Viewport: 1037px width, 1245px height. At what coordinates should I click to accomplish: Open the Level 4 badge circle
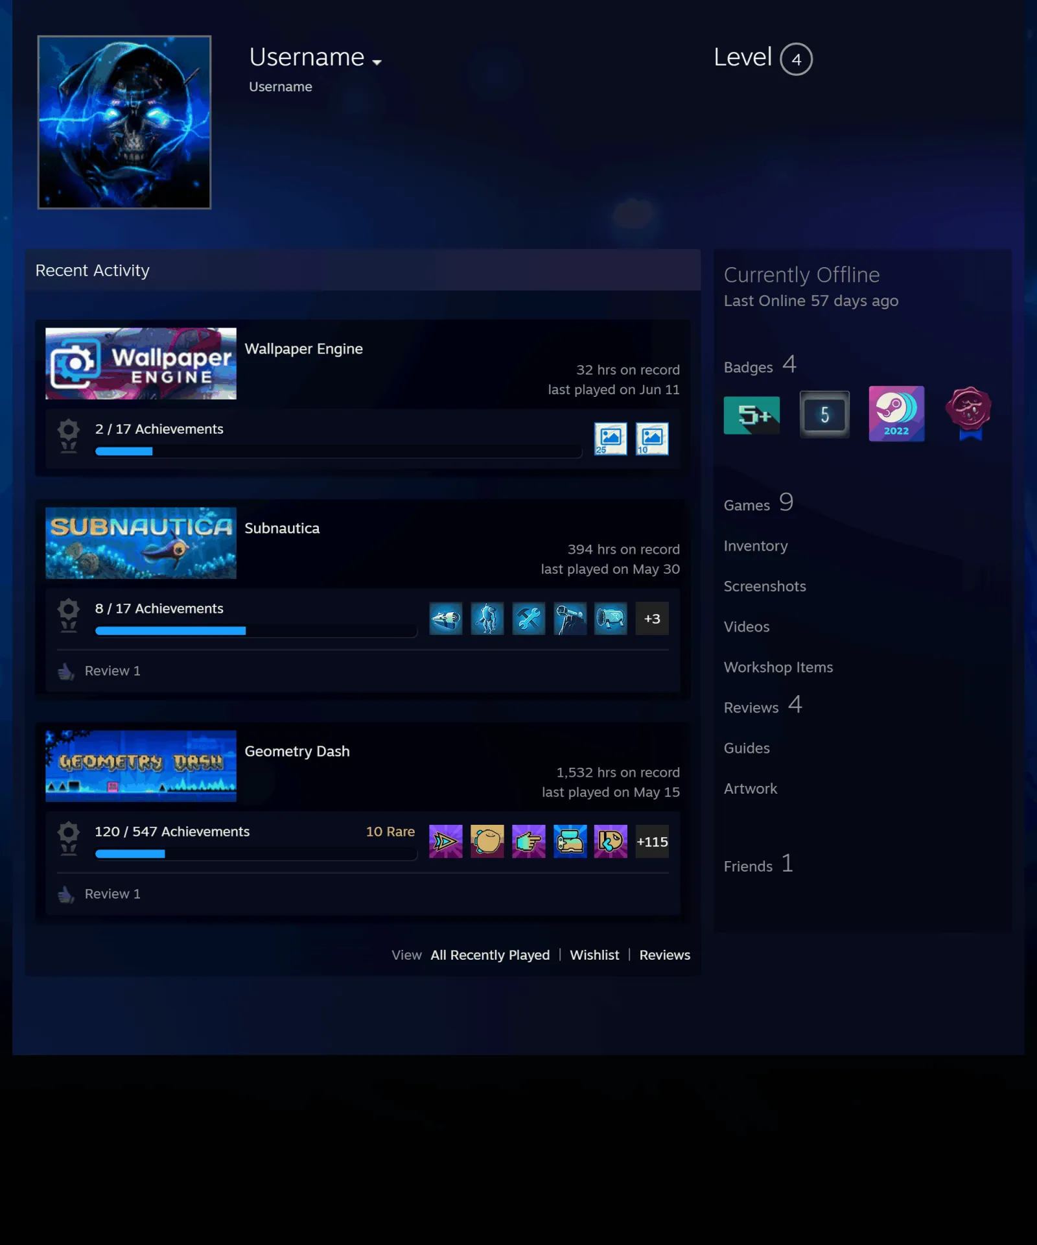(796, 59)
